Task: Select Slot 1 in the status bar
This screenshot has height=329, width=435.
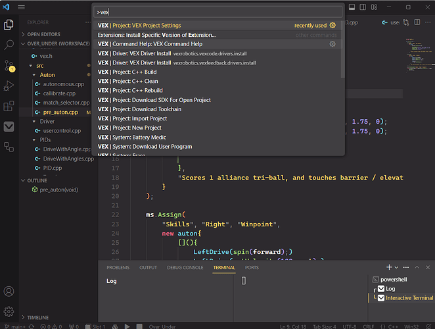Action: coord(95,326)
